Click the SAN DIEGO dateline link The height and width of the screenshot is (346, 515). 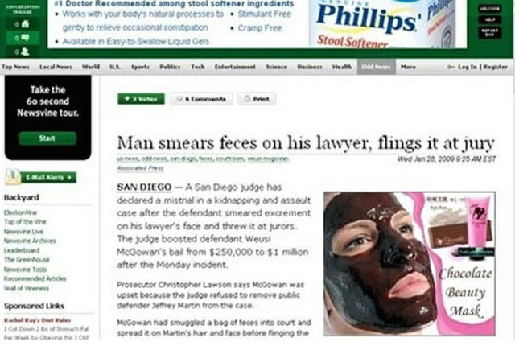144,187
